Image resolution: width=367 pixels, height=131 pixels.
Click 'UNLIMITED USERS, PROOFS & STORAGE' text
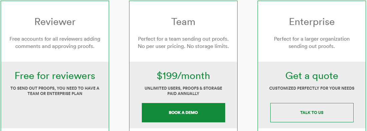tap(183, 88)
